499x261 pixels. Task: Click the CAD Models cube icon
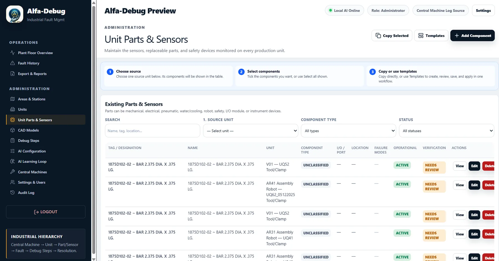pos(12,130)
